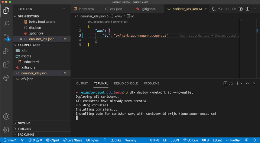The height and width of the screenshot is (143, 260).
Task: Click the Split Editor Right icon
Action: pos(247,9)
